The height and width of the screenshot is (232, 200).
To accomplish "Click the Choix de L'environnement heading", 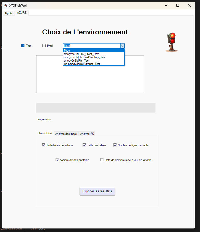I will click(85, 32).
